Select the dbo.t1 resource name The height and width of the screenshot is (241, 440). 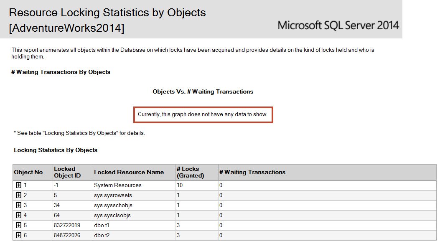[x=102, y=225]
